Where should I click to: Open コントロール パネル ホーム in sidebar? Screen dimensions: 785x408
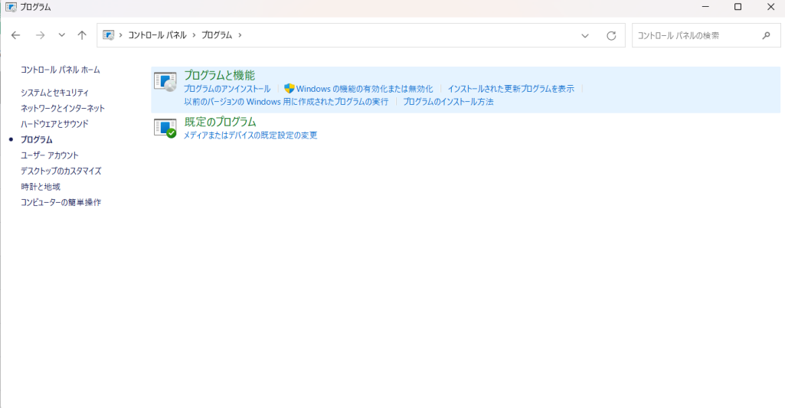[x=60, y=70]
